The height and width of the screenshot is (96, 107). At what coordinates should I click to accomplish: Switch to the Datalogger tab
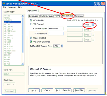pyautogui.click(x=34, y=16)
